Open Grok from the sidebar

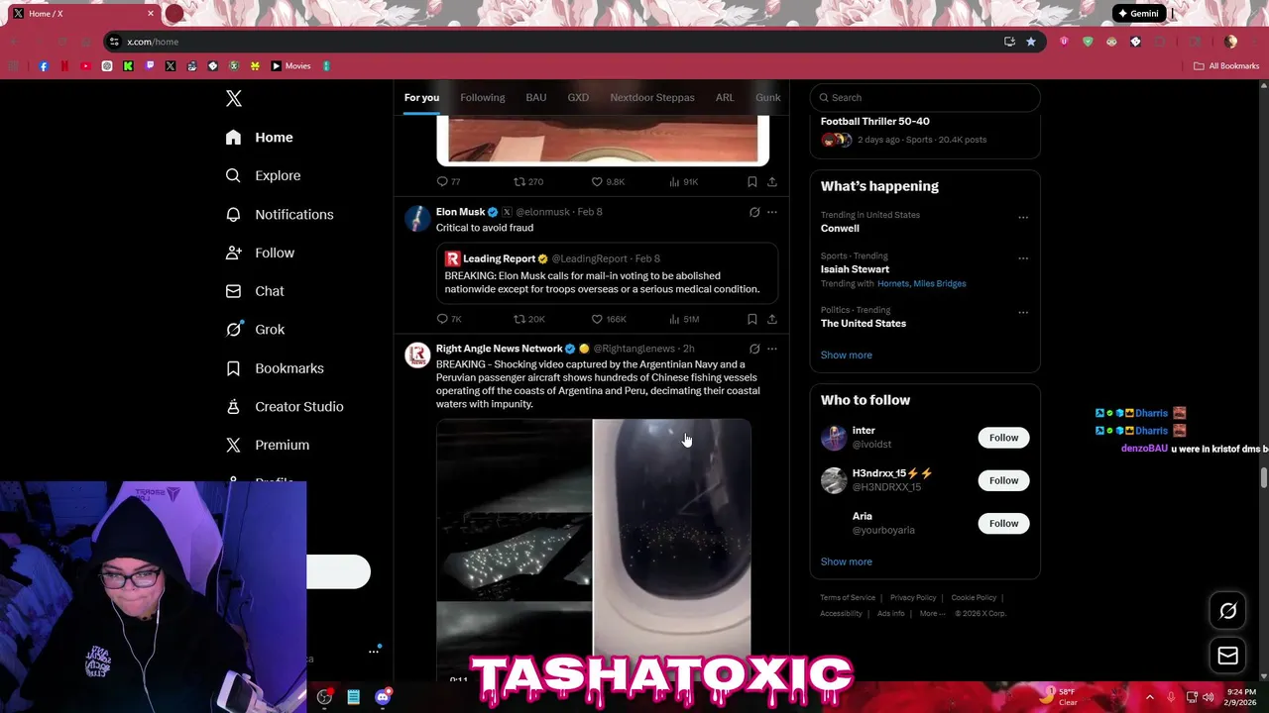(255, 330)
